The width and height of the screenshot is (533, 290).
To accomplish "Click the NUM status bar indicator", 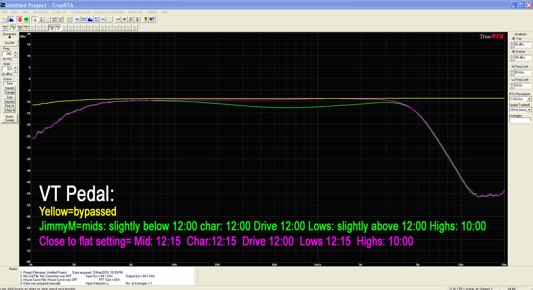I will [x=512, y=288].
